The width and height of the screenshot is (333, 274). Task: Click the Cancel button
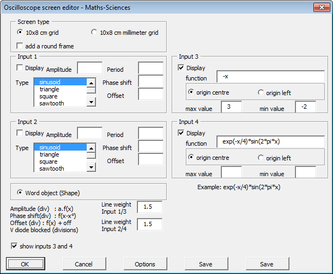tap(83, 264)
